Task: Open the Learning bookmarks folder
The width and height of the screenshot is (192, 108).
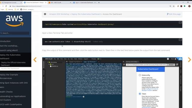Action: coord(9,9)
